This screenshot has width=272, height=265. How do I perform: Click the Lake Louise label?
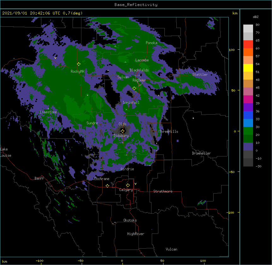[x=5, y=152]
